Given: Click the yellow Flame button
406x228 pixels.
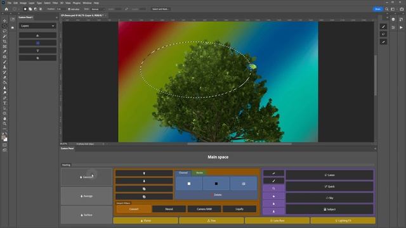Looking at the screenshot, I should coord(145,220).
